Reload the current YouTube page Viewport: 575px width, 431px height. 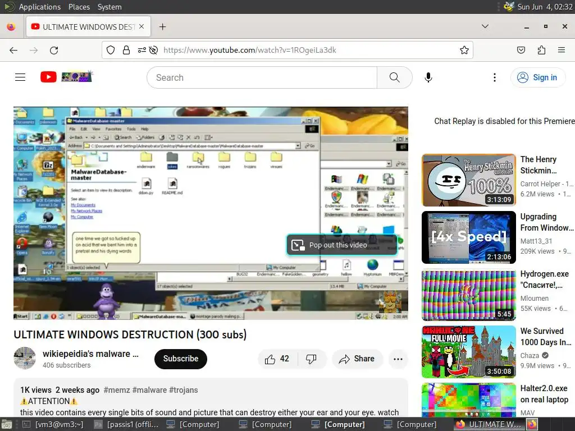point(54,50)
